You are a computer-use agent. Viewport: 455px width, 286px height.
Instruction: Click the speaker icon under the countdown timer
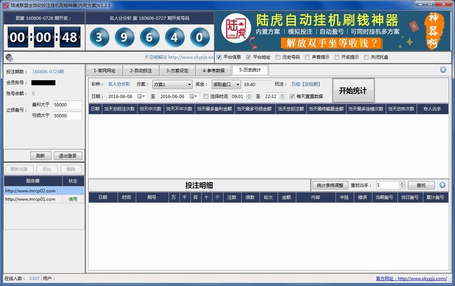pos(9,57)
